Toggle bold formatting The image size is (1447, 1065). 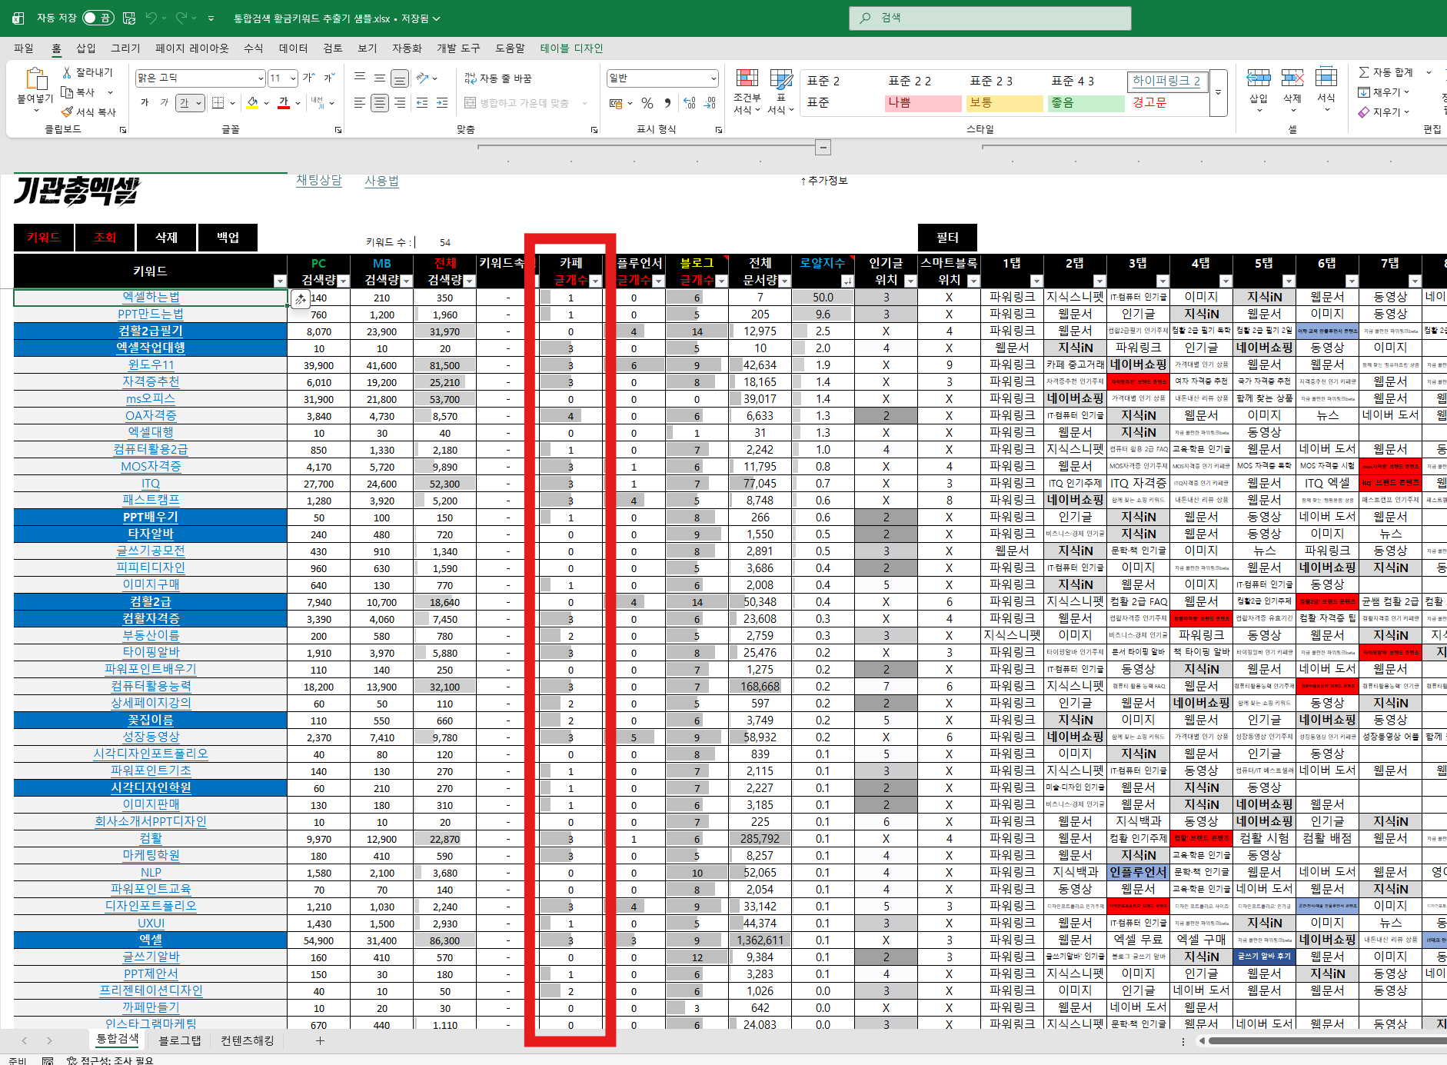point(145,103)
